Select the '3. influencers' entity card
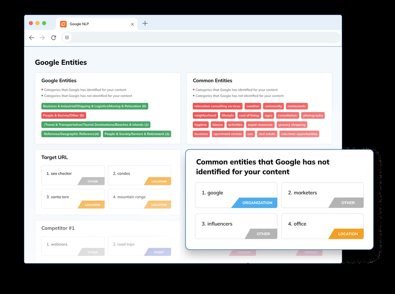 [x=236, y=226]
